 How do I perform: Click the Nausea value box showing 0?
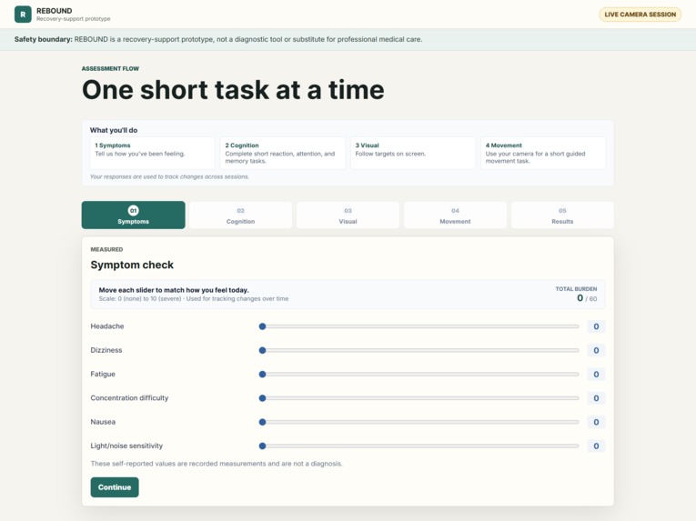[x=596, y=422]
